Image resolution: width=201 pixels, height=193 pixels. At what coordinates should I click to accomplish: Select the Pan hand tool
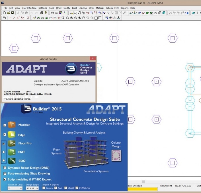84,18
